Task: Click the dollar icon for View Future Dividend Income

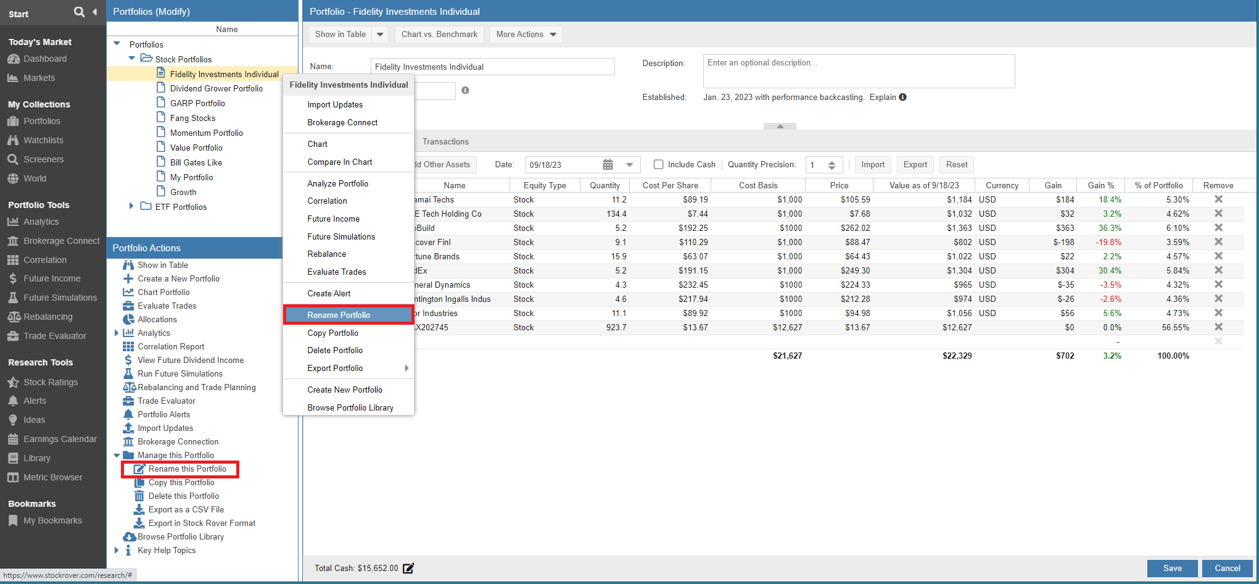Action: [128, 360]
